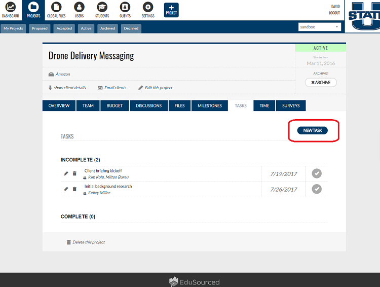Open Settings gear icon
The image size is (380, 287).
(148, 8)
